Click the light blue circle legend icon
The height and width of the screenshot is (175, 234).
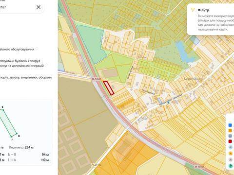[x=231, y=147]
